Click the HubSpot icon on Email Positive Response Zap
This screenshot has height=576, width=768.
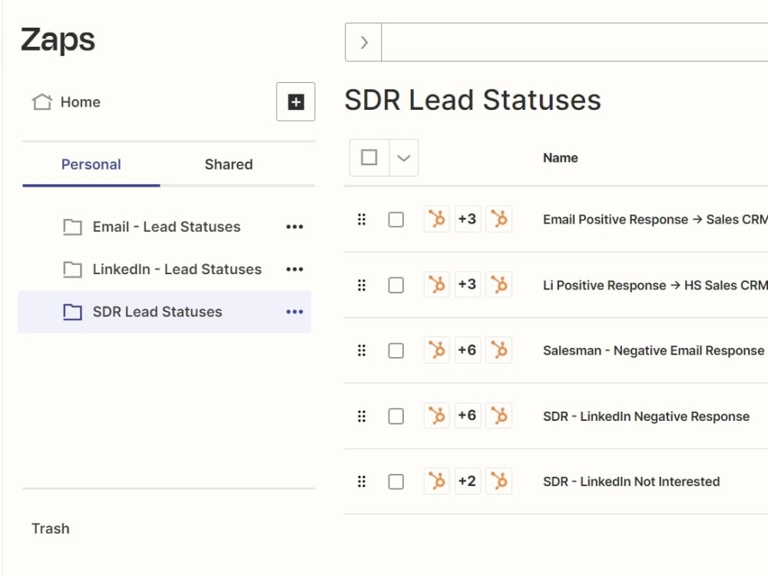click(x=435, y=219)
